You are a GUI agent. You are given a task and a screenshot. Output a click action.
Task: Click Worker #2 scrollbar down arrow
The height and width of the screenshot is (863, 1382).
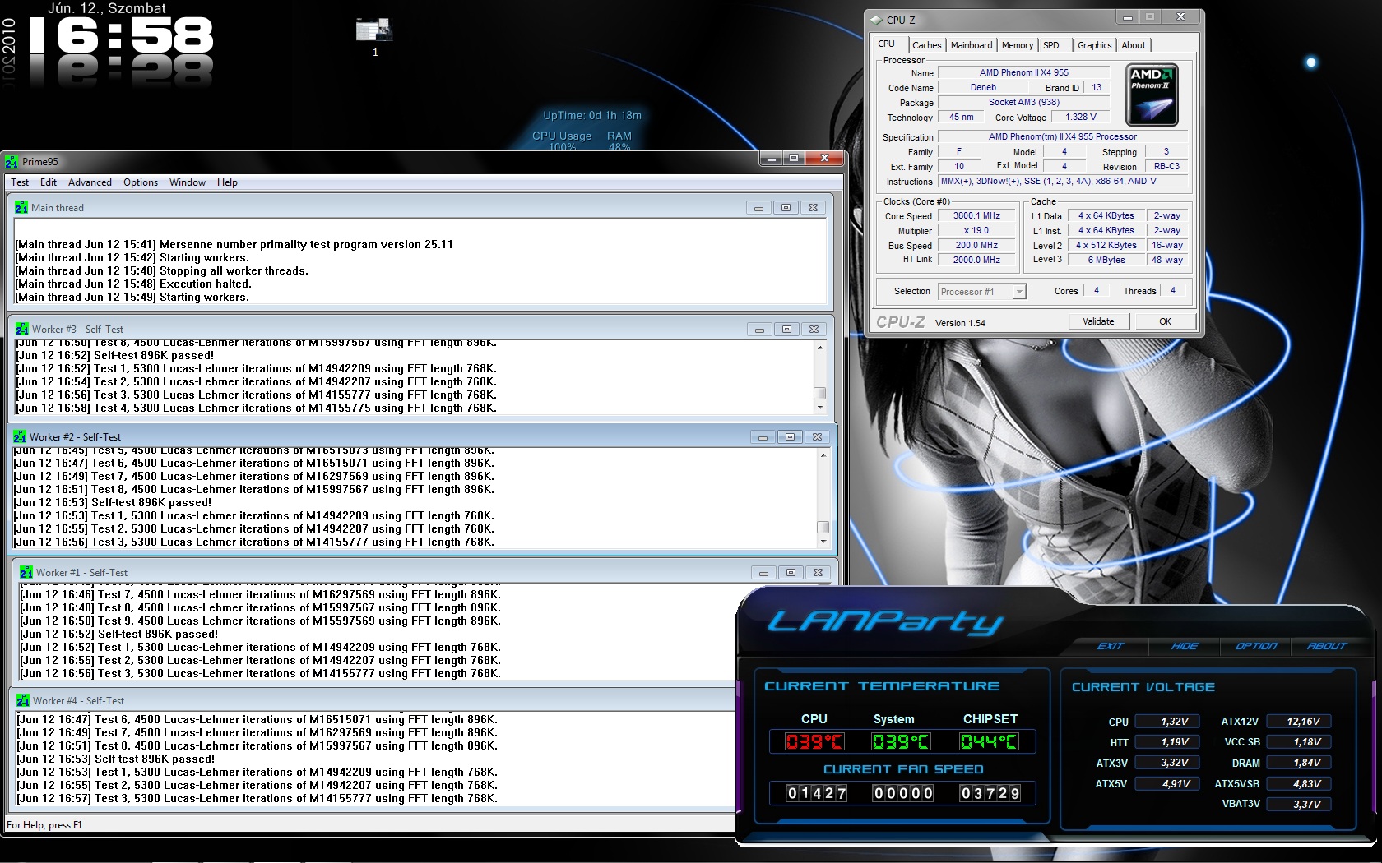pyautogui.click(x=823, y=542)
